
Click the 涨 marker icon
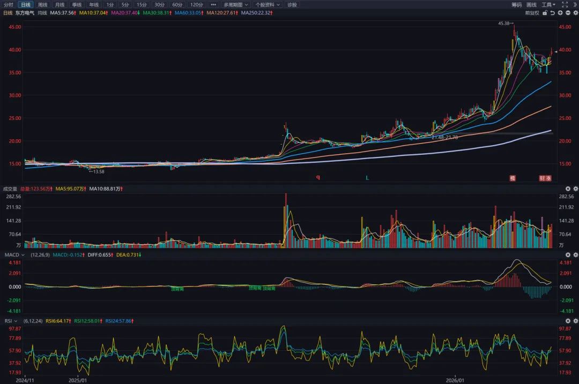coord(548,178)
